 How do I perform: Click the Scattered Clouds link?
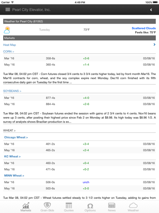click(x=144, y=28)
